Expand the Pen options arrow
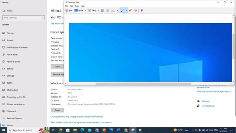The image size is (236, 133). click(x=126, y=10)
